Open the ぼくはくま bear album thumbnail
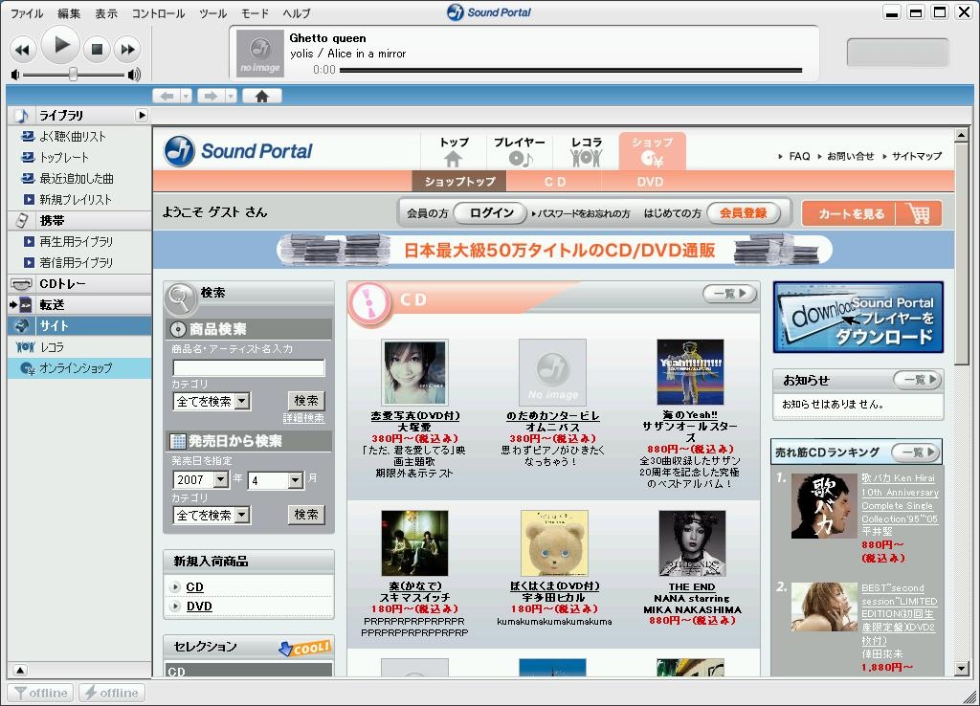980x706 pixels. [554, 543]
